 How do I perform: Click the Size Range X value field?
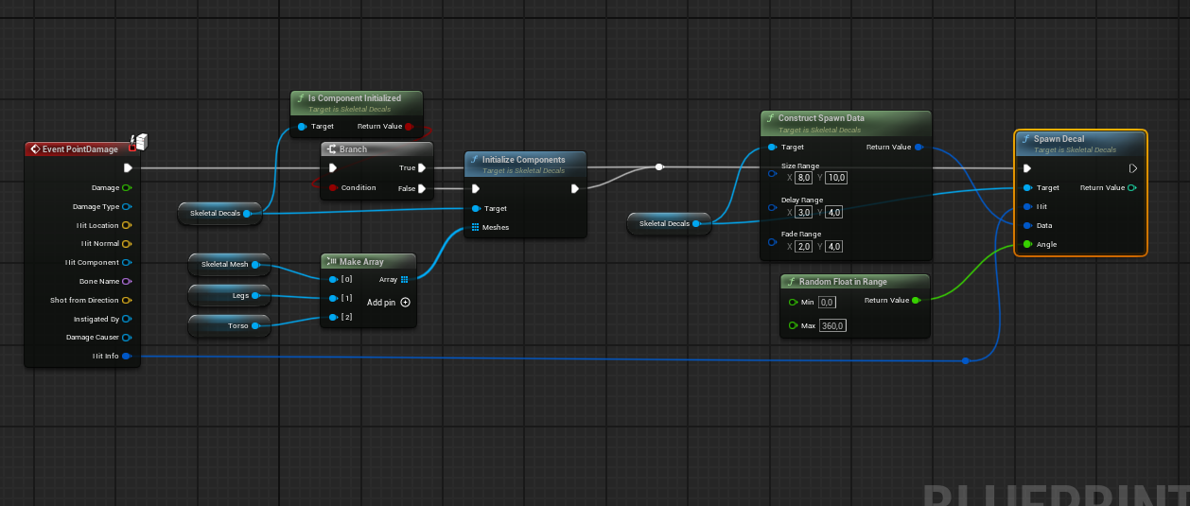[803, 178]
